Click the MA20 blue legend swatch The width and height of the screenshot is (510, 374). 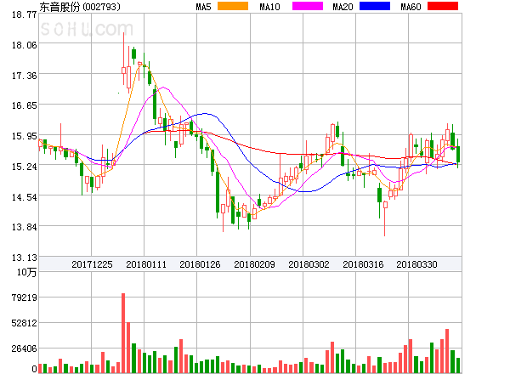coord(375,6)
